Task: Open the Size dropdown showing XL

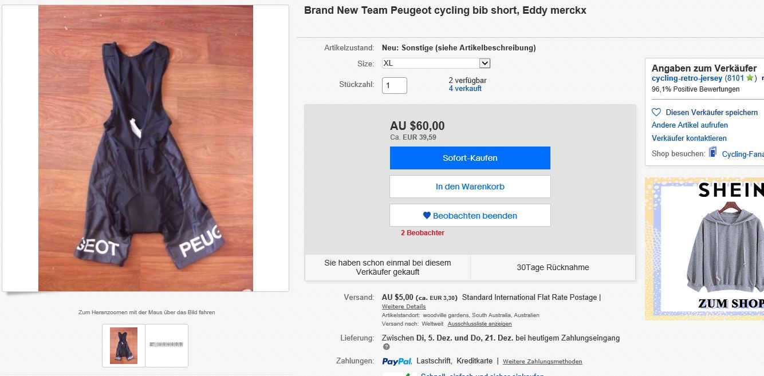Action: [436, 64]
